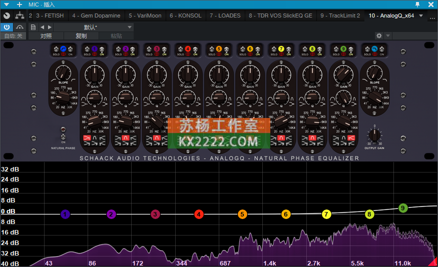Open the gear settings icon
This screenshot has width=438, height=267.
point(379,35)
